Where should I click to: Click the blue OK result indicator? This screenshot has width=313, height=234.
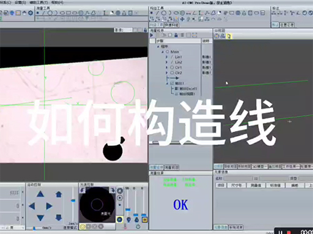click(181, 205)
